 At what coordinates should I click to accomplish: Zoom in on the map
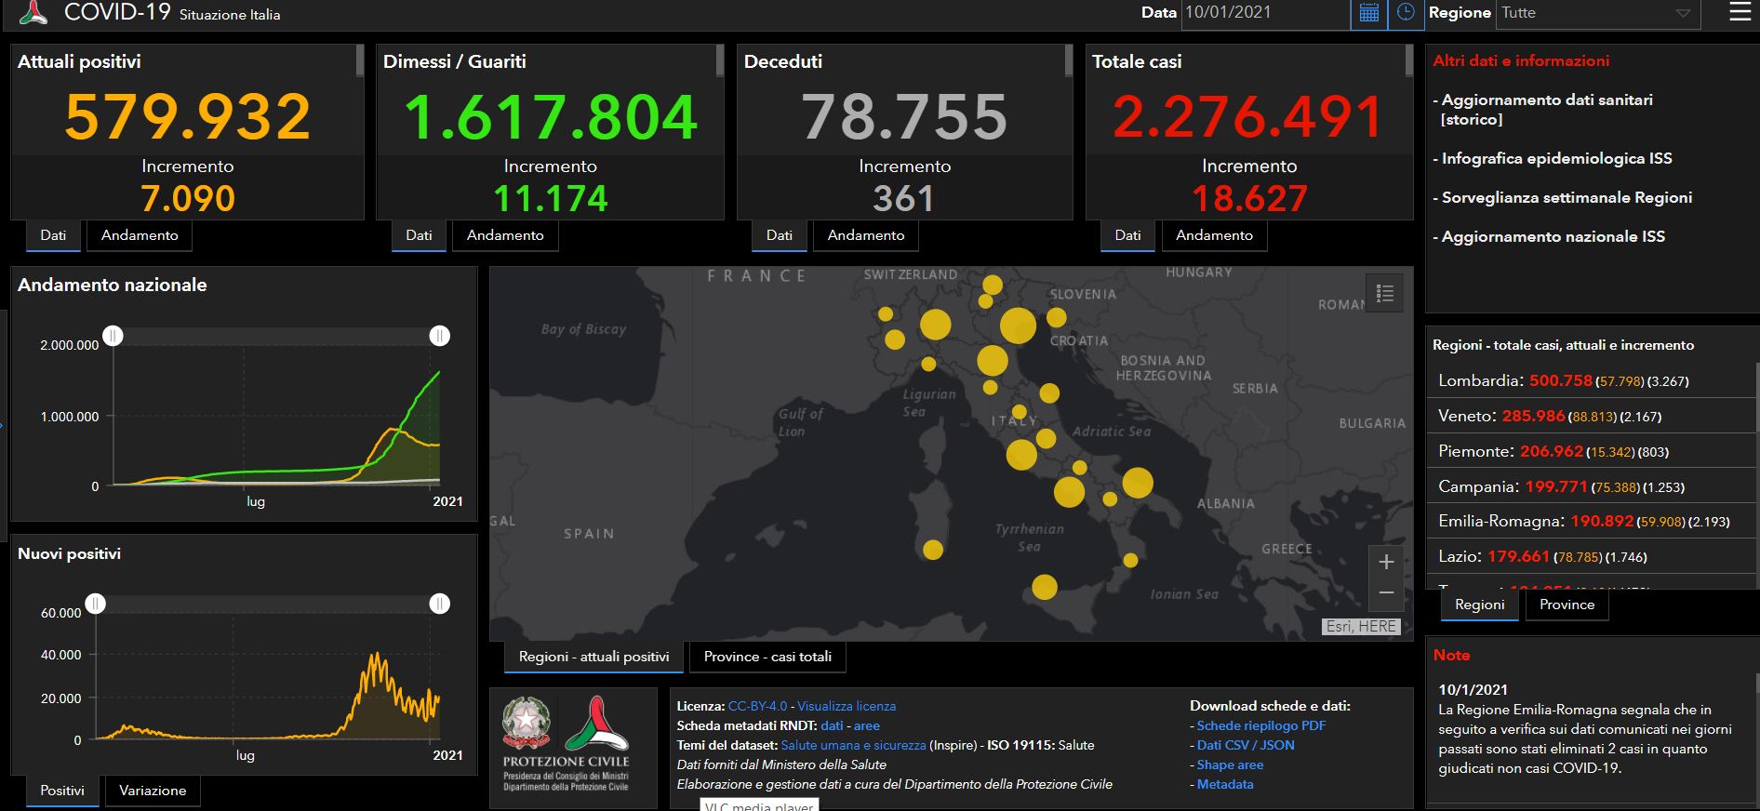coord(1386,562)
